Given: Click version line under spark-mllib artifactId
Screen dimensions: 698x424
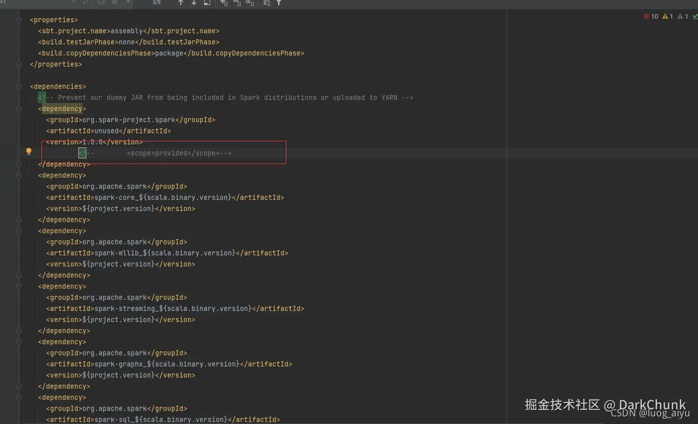Looking at the screenshot, I should [x=121, y=264].
